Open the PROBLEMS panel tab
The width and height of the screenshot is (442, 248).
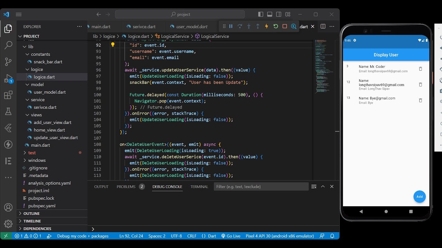pyautogui.click(x=126, y=187)
